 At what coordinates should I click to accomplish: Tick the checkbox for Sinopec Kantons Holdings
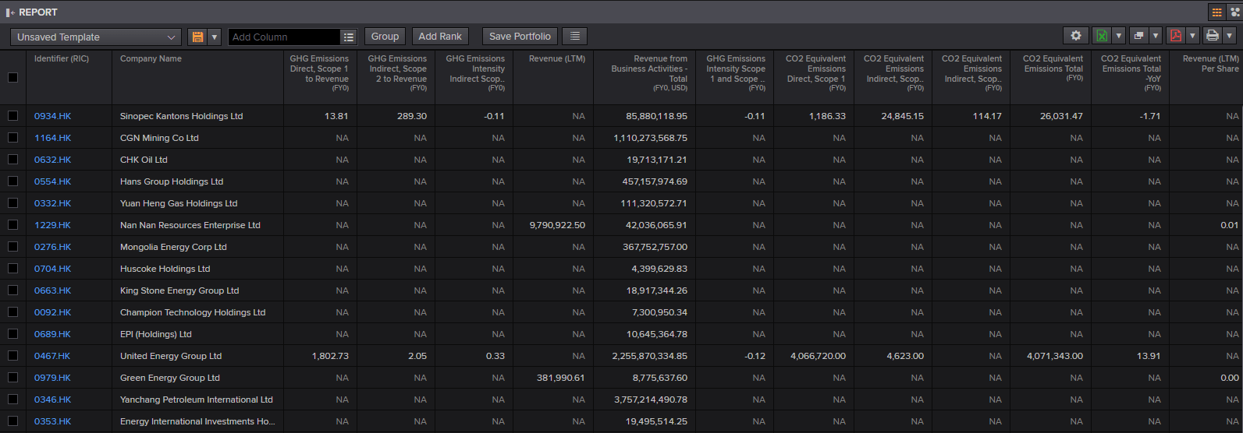click(x=12, y=116)
